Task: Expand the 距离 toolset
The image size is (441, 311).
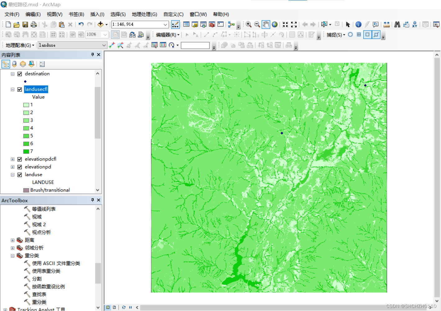Action: pyautogui.click(x=12, y=240)
